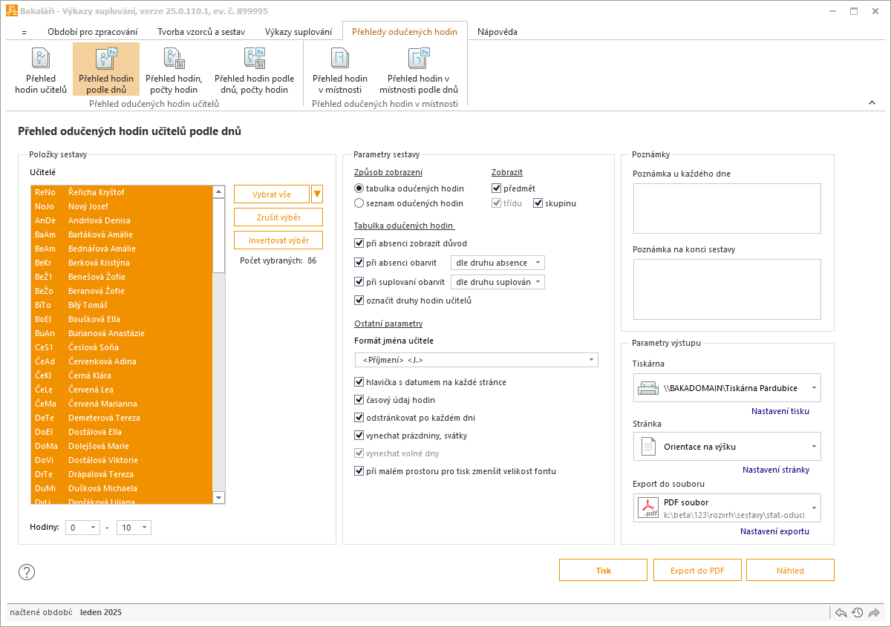Screen dimensions: 891x627
Task: Open Přehled hodin podle dnů, počty hodin
Action: click(255, 70)
